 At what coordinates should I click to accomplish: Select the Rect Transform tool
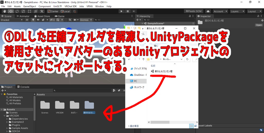29,11
